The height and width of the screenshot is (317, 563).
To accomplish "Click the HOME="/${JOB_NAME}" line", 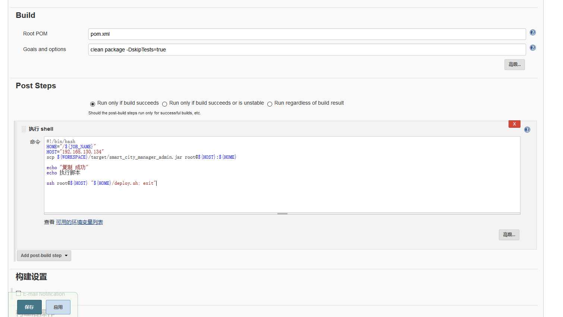I will tap(71, 147).
